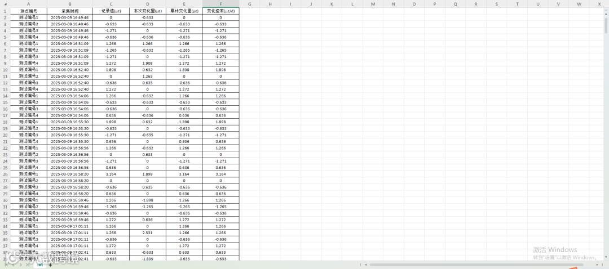Select column B header
Viewport: 609px width, 269px height.
coord(70,5)
